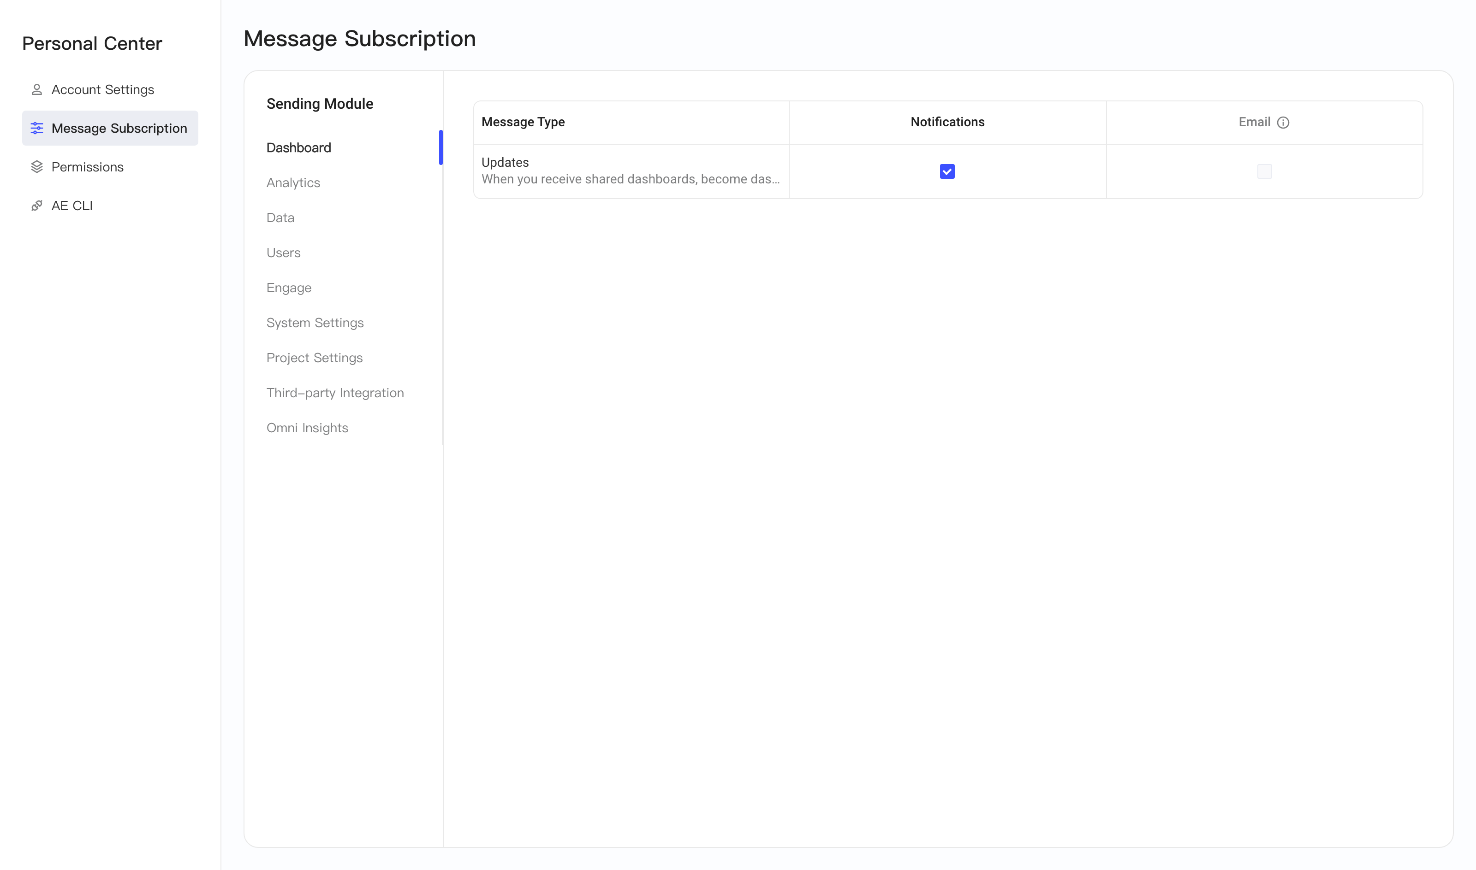Click the Message Subscription sliders icon

tap(36, 129)
